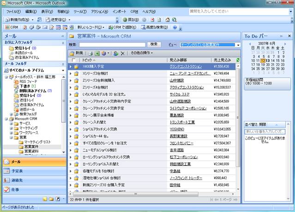Image resolution: width=295 pixels, height=212 pixels.
Task: Open the その他の操作 dropdown menu
Action: click(x=142, y=53)
